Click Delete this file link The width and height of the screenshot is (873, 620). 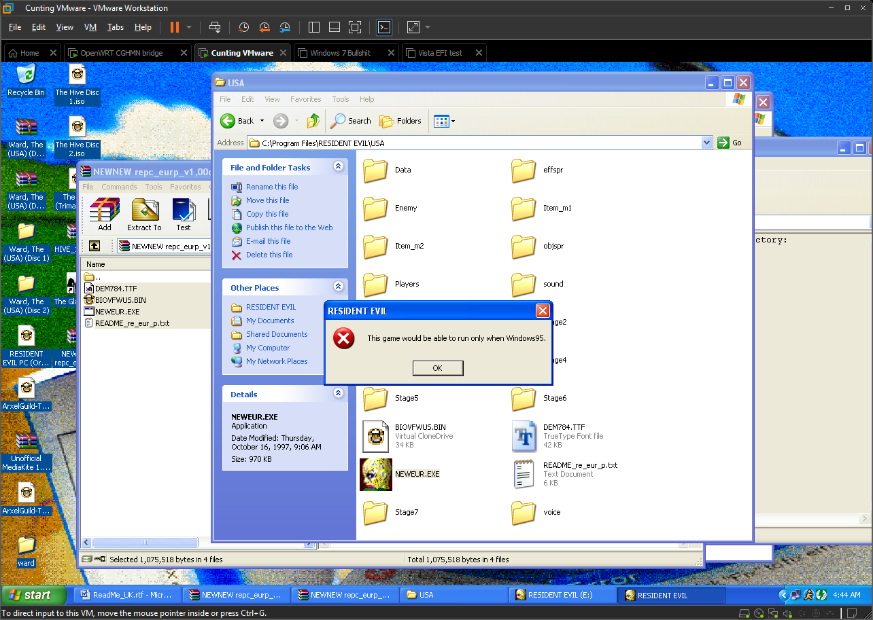[x=269, y=255]
